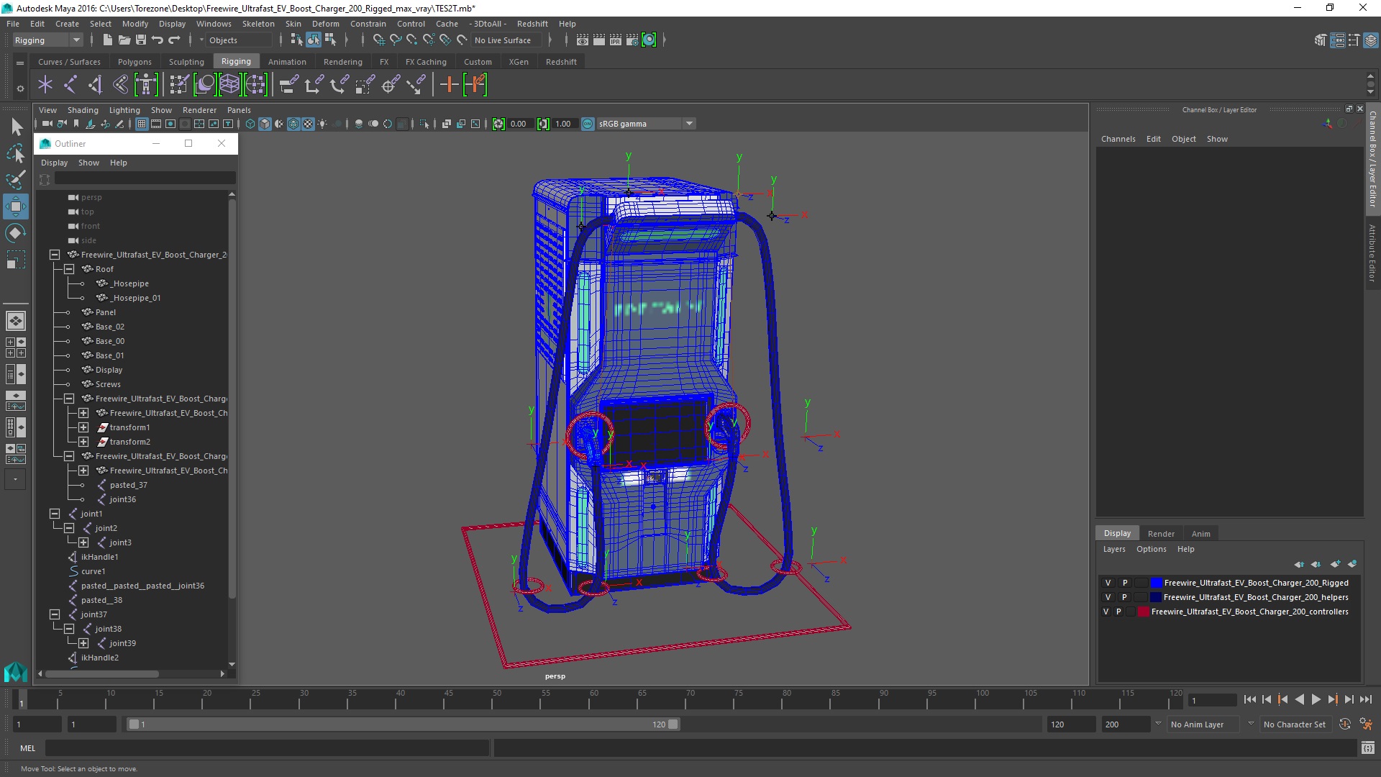Activate the Lasso select tool
Viewport: 1381px width, 777px height.
pos(16,153)
